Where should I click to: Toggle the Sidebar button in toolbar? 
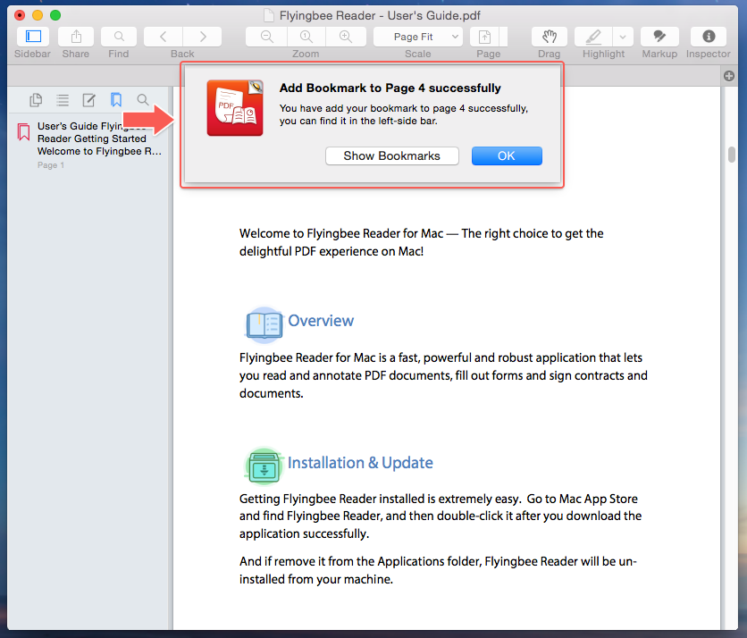click(33, 37)
